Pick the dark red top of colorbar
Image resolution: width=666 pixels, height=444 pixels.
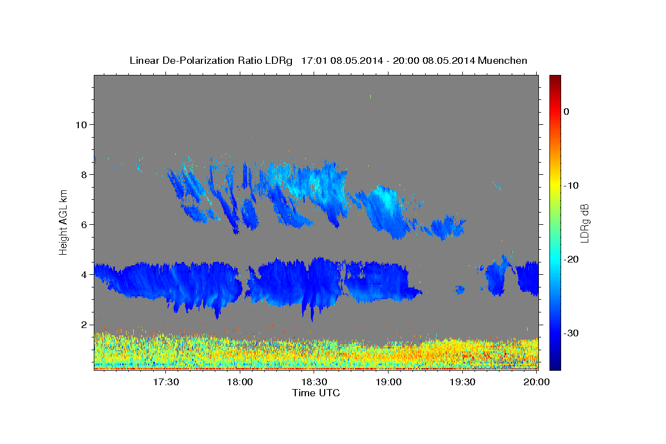[x=555, y=79]
